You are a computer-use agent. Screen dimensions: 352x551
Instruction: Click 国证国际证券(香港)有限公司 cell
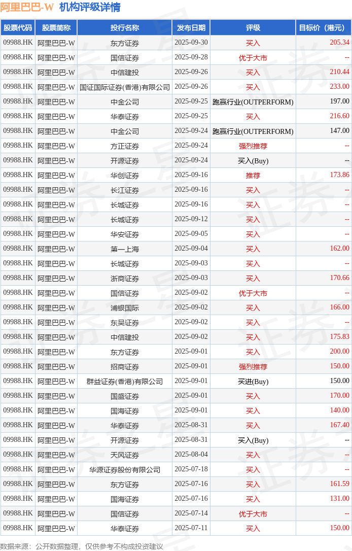tap(125, 87)
